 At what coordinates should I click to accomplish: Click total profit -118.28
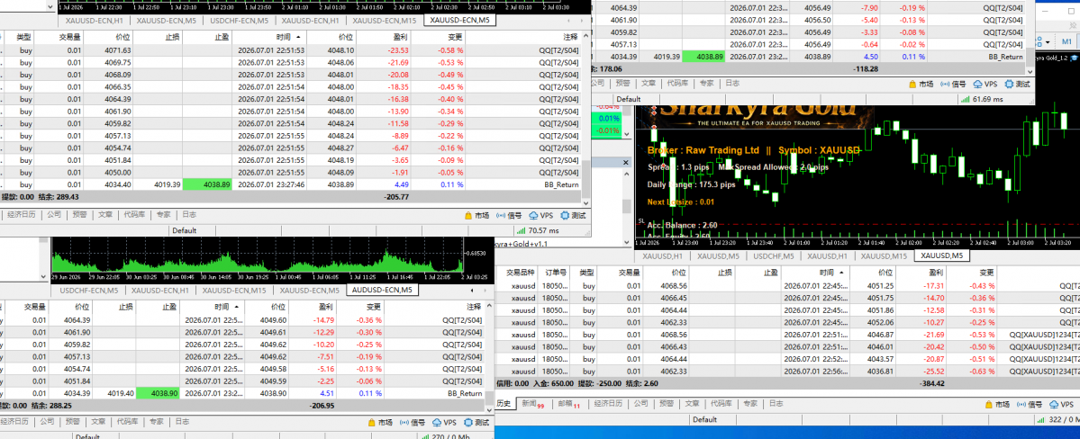pos(866,68)
